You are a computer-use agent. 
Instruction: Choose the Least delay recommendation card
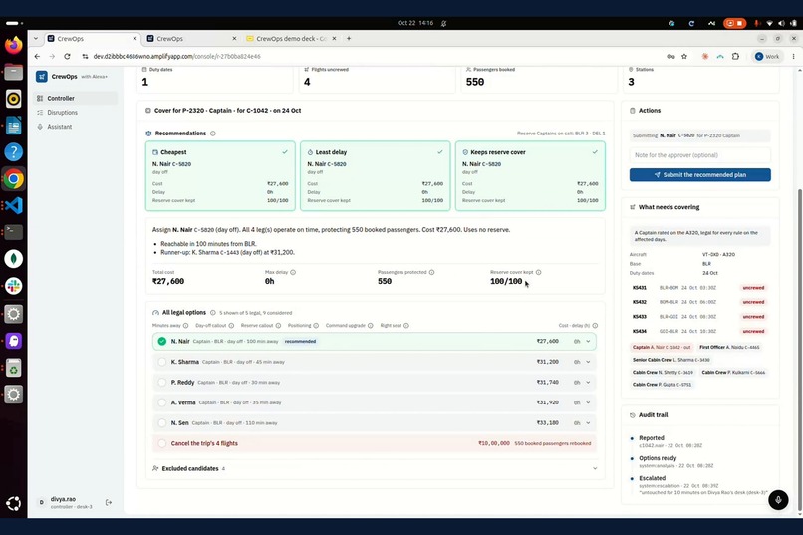376,176
